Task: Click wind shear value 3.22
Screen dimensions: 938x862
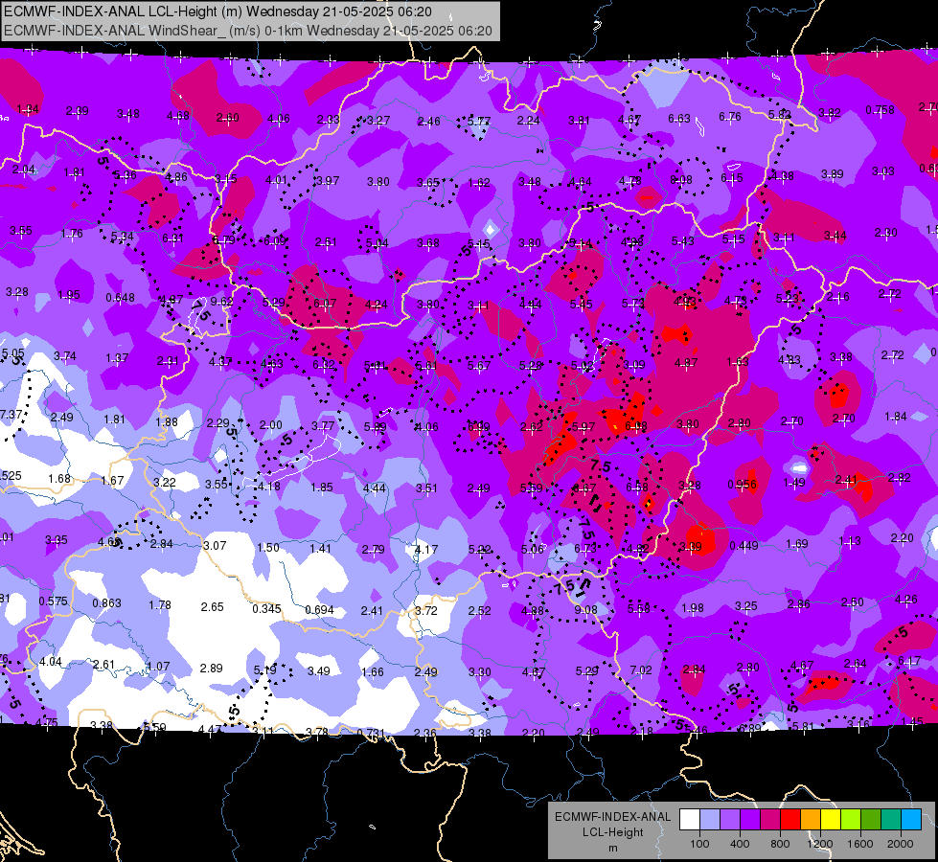Action: [165, 482]
